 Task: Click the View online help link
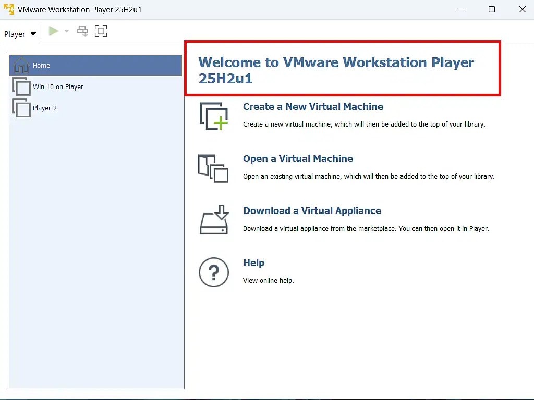click(x=268, y=280)
